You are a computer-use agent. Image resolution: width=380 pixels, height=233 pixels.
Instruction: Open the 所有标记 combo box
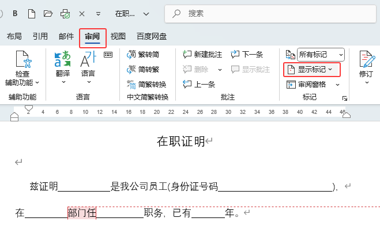coord(321,55)
